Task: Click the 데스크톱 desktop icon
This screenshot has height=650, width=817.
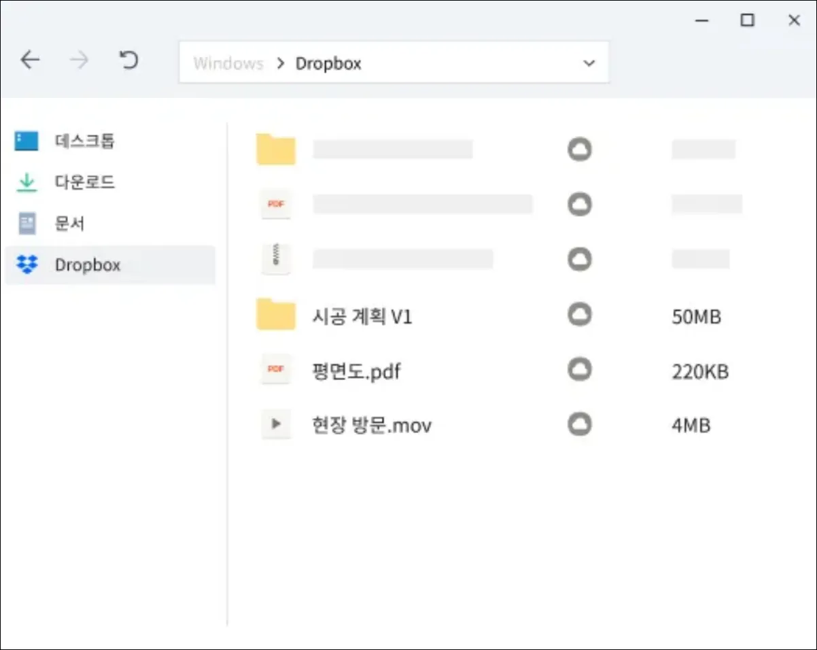Action: pos(27,141)
